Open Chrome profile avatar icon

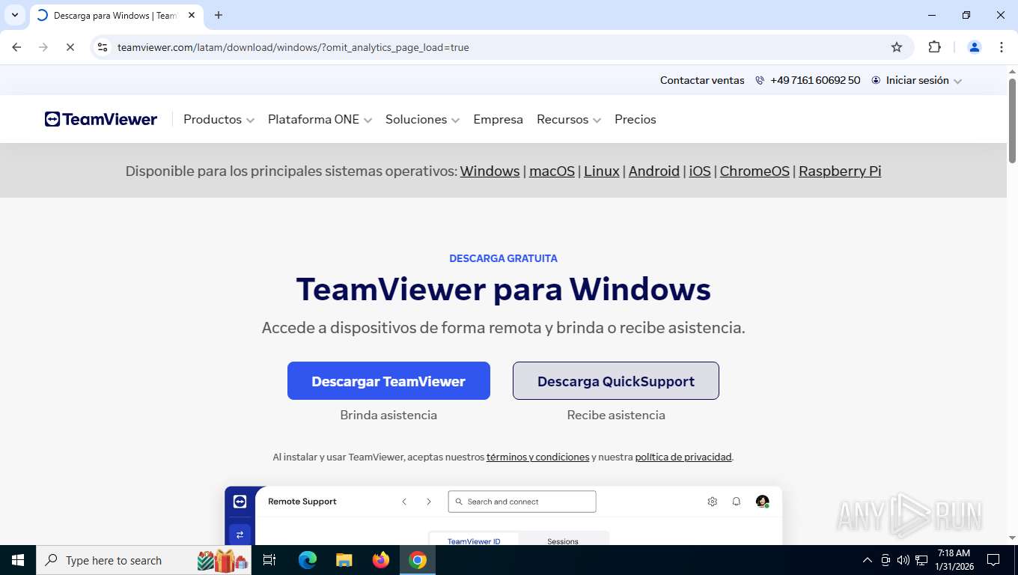[x=975, y=47]
